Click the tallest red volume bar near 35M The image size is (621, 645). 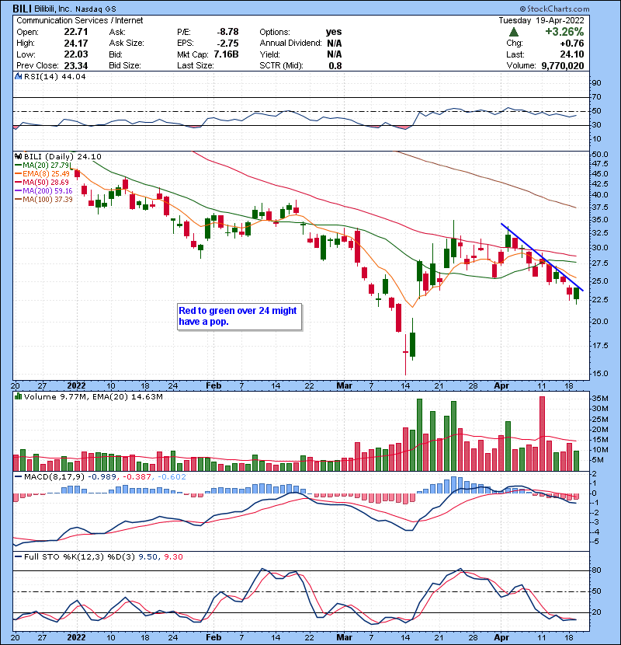pos(542,434)
